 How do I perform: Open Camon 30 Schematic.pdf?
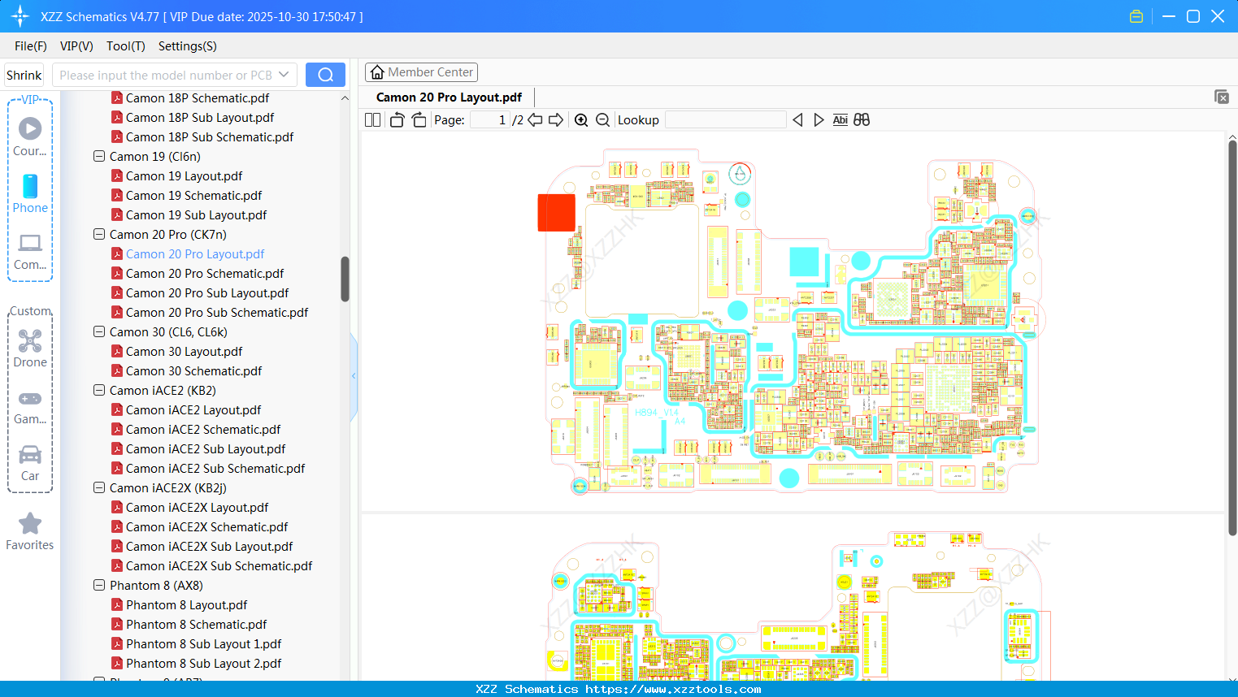[193, 370]
